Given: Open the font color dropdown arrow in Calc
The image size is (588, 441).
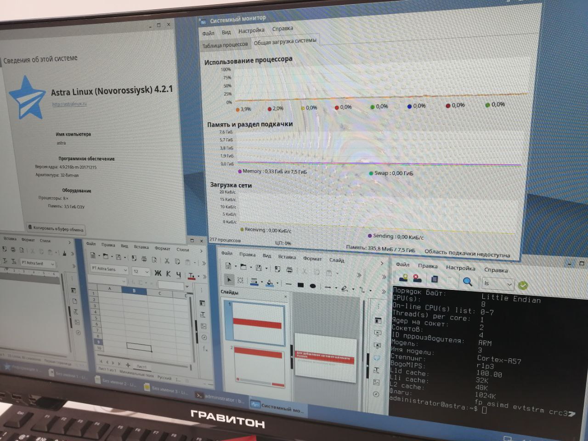Looking at the screenshot, I should click(x=199, y=277).
